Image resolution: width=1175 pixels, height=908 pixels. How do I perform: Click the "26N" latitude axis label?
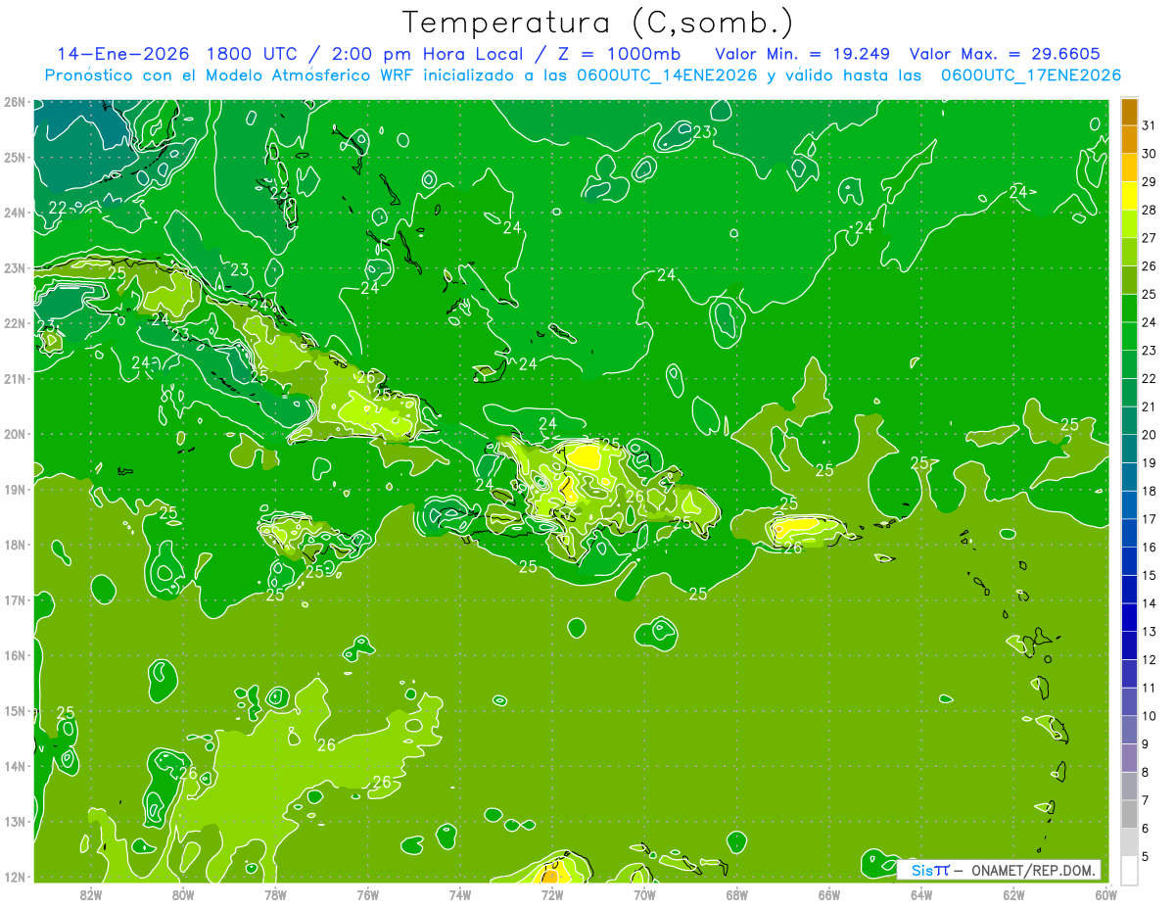[x=14, y=102]
